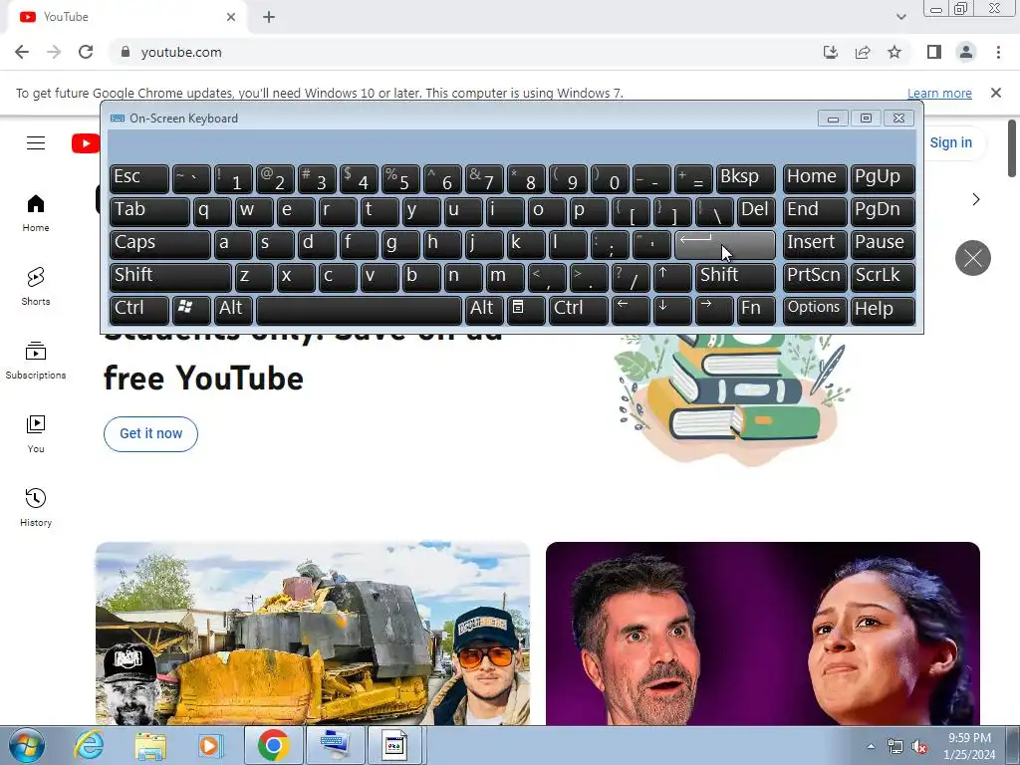Viewport: 1020px width, 765px height.
Task: Toggle the Fn key
Action: point(756,310)
